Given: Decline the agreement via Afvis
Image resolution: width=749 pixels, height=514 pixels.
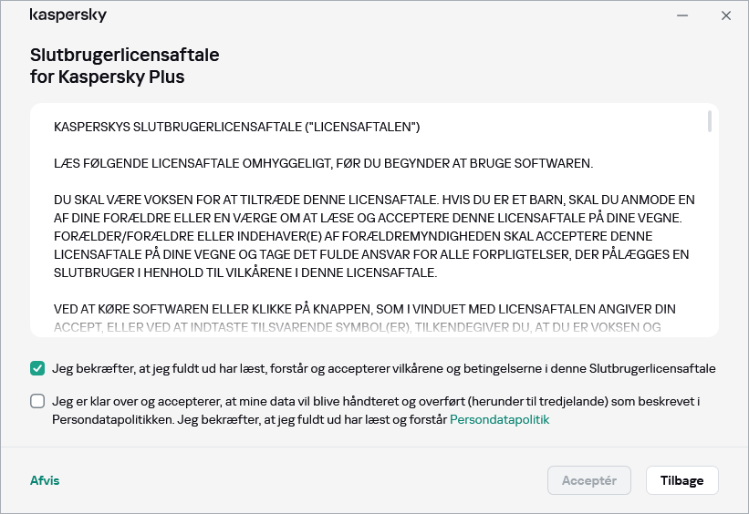Looking at the screenshot, I should 45,480.
